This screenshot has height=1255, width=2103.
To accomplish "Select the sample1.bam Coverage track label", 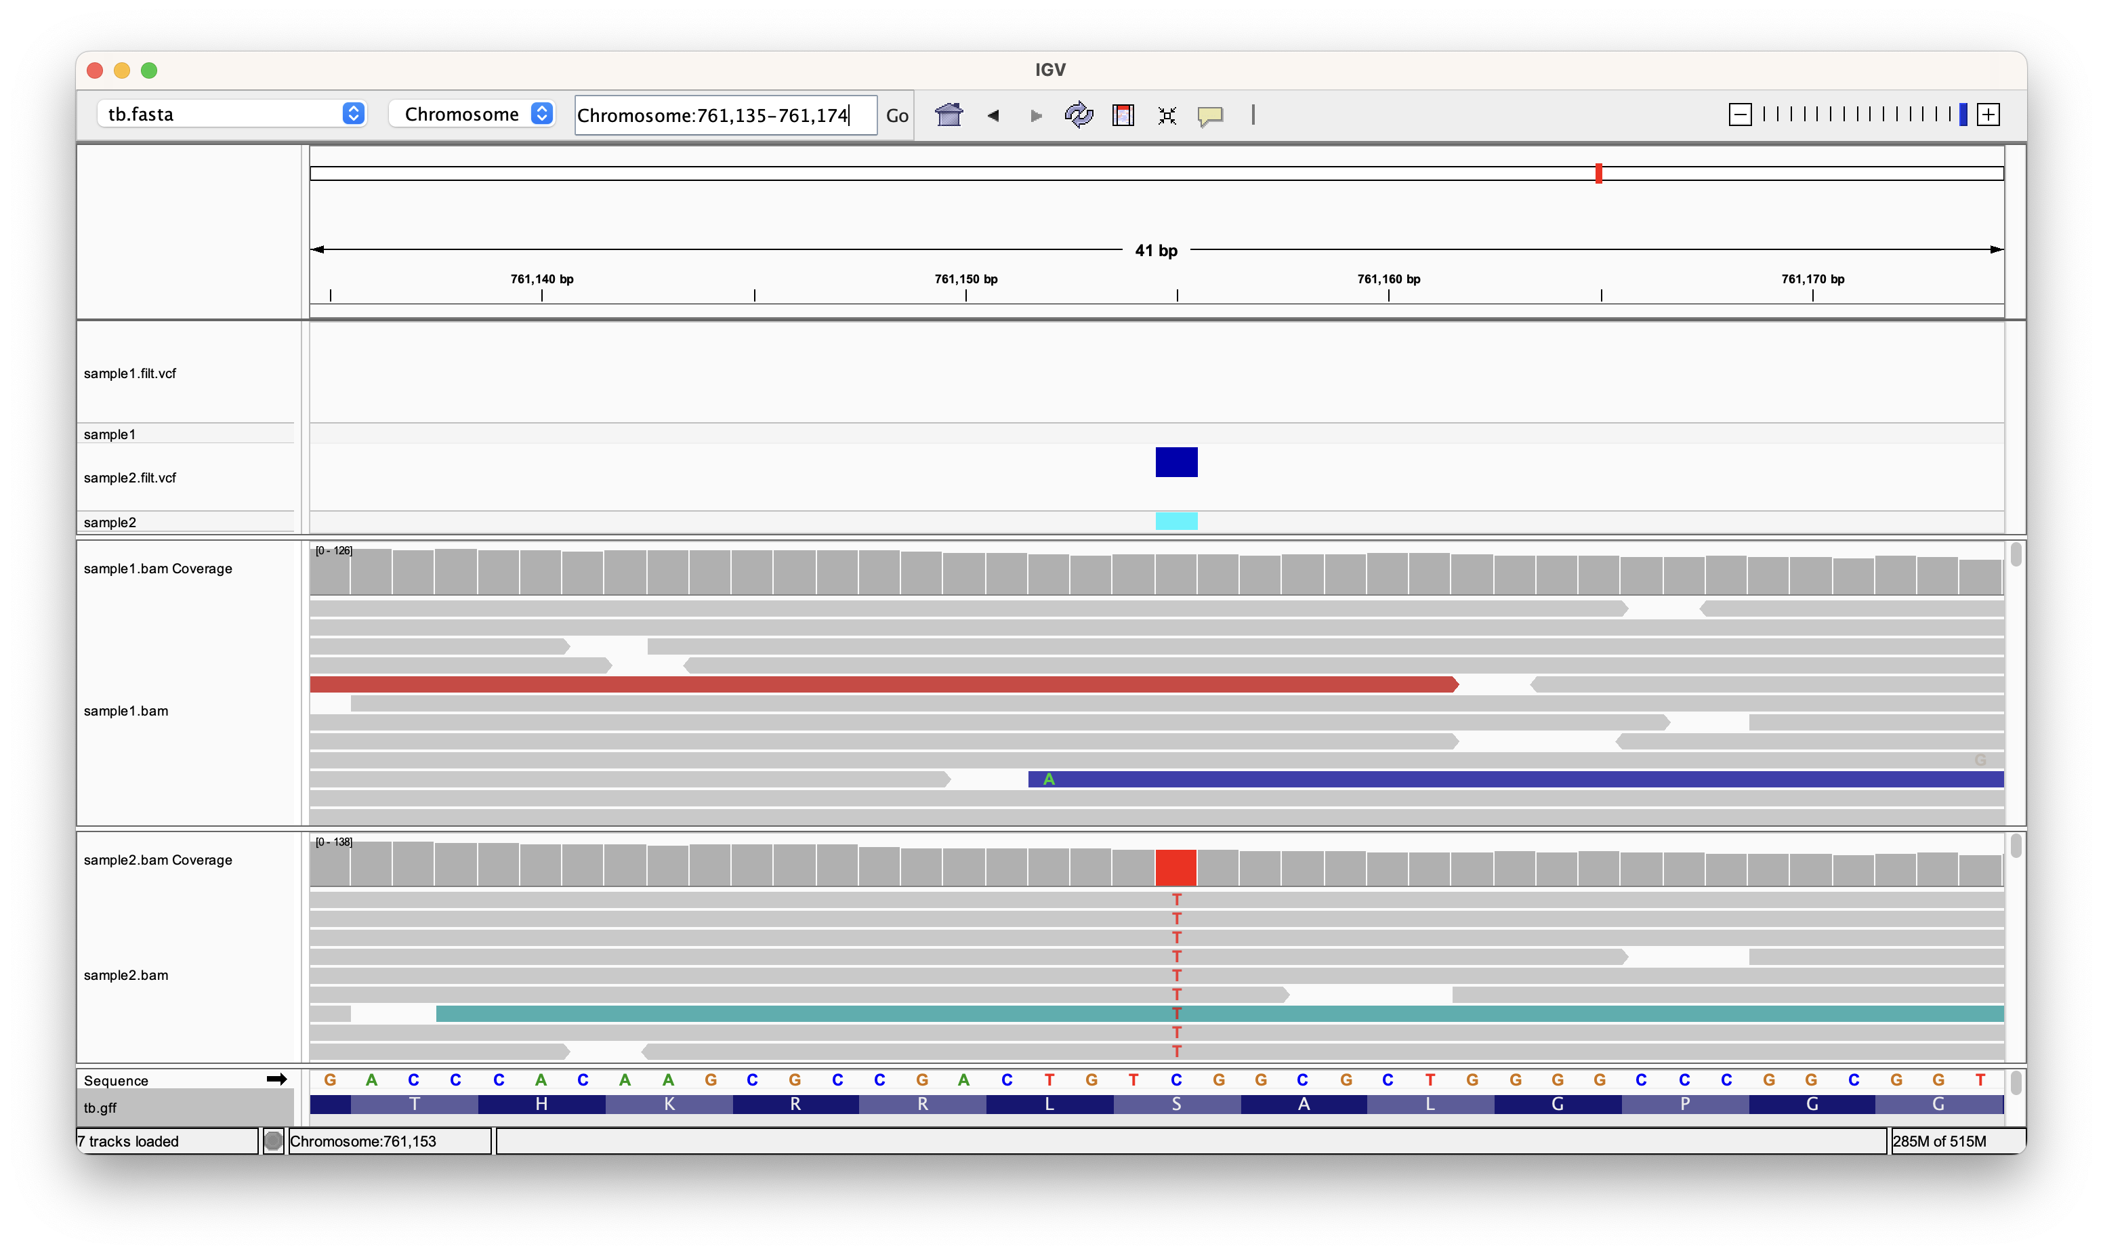I will point(157,569).
